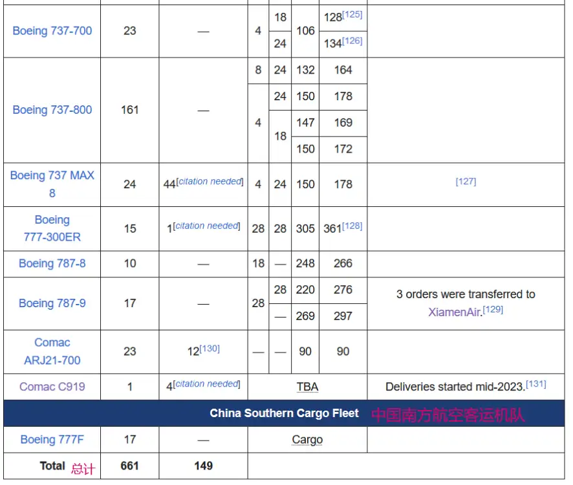The image size is (573, 485).
Task: Select the total fleet count 661
Action: pyautogui.click(x=130, y=466)
